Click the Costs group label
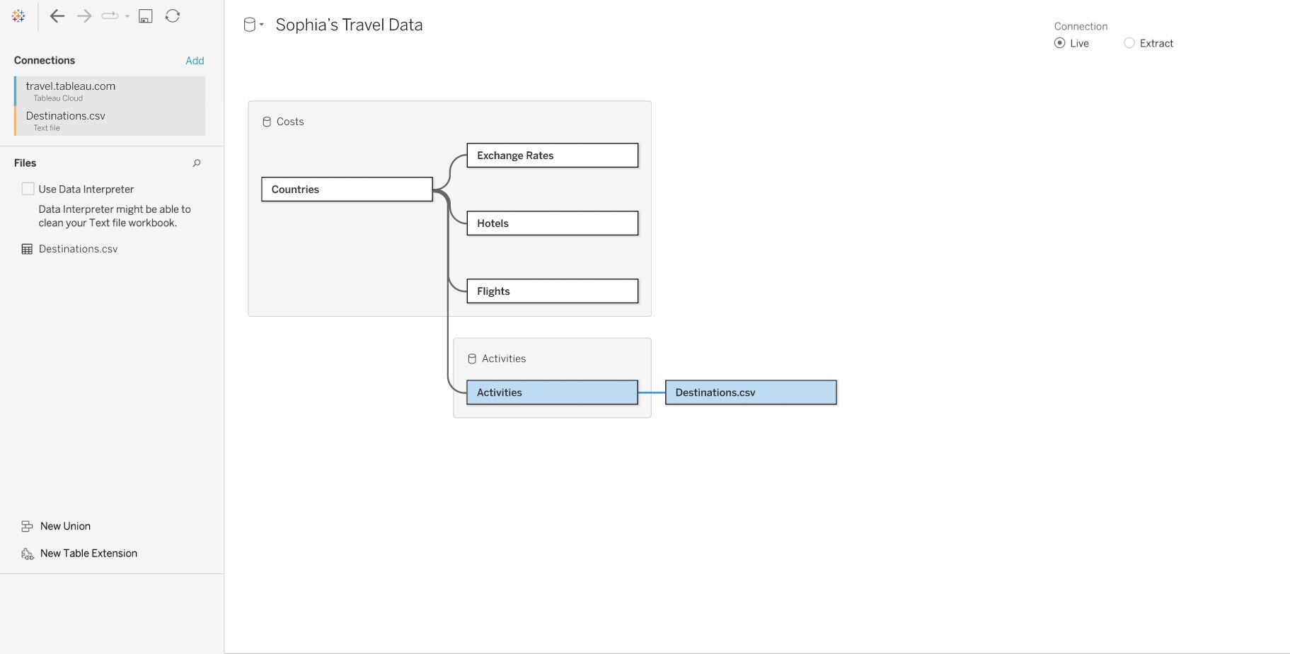 point(290,122)
